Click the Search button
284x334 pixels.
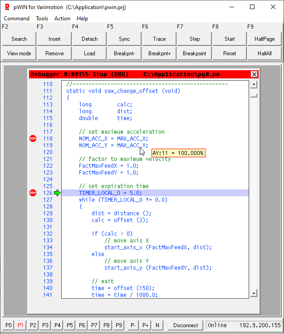click(19, 39)
